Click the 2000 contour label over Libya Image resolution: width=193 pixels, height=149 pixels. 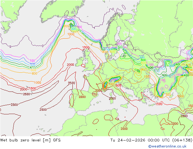tap(124, 129)
